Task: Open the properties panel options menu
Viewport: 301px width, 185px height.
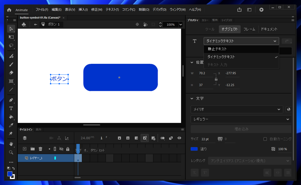Action: (x=293, y=20)
